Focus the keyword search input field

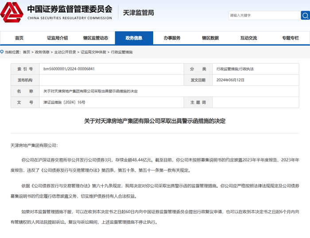tap(265, 15)
